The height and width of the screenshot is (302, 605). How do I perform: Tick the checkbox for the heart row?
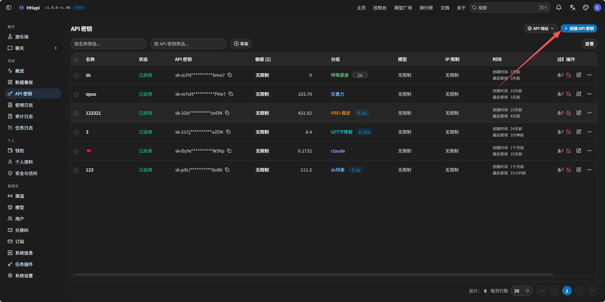pyautogui.click(x=76, y=151)
